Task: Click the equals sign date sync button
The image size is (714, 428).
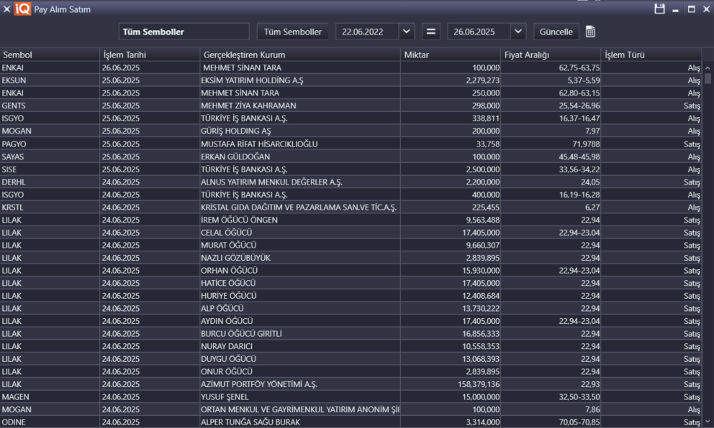Action: pyautogui.click(x=430, y=32)
